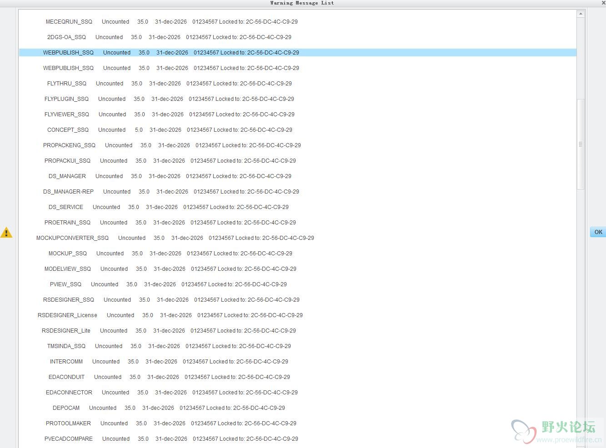Select the FLYVIEWER_SSQ license row
Viewport: 606px width, 448px height.
[298, 114]
